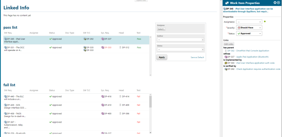Open the Status dropdown showing Approved in Properties
The height and width of the screenshot is (137, 282).
point(249,34)
